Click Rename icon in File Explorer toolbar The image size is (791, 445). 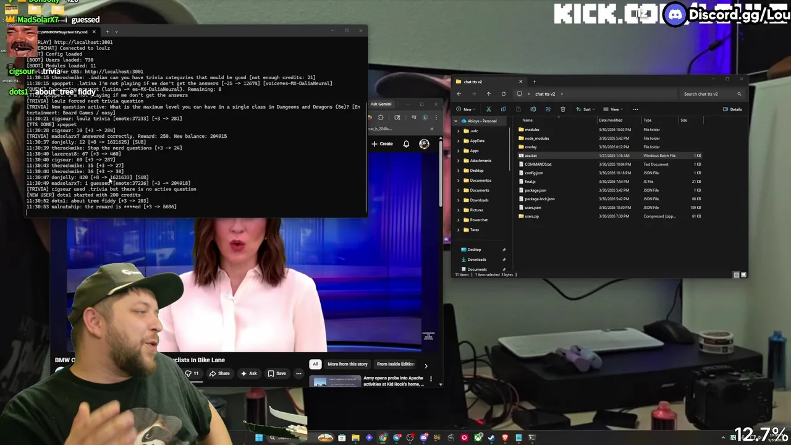(533, 109)
